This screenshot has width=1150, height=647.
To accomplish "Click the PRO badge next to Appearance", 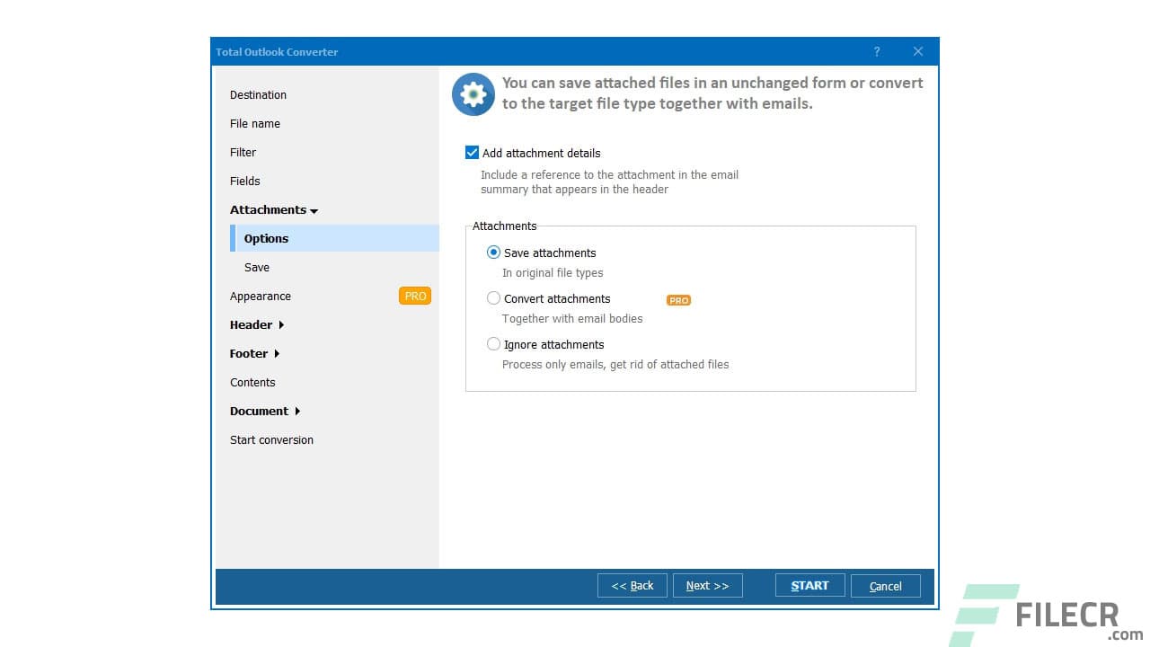I will point(415,295).
